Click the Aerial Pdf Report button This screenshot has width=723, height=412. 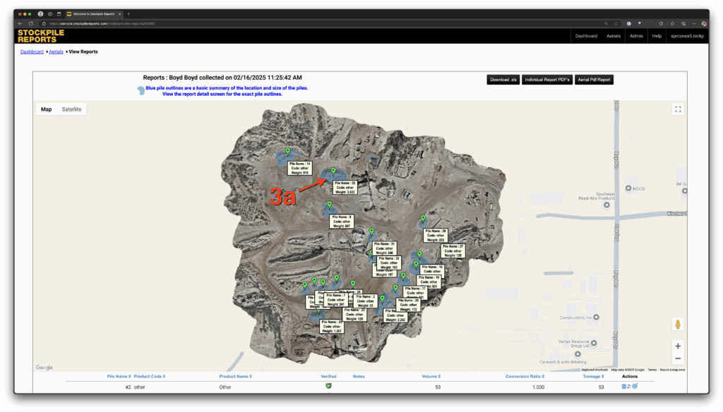pyautogui.click(x=594, y=80)
